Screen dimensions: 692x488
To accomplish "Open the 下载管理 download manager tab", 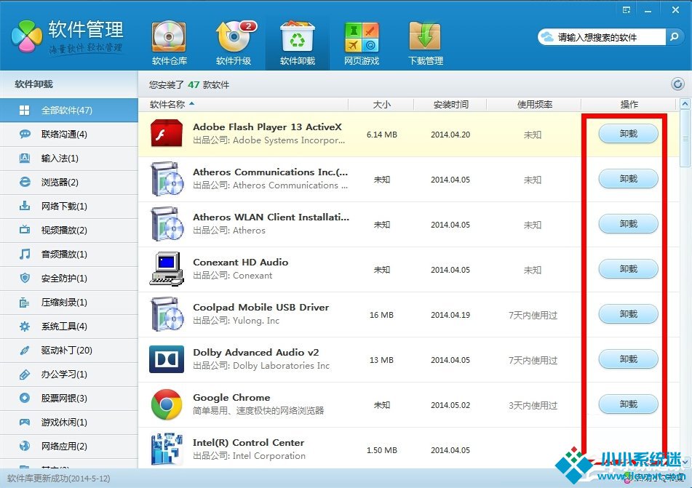I will pyautogui.click(x=426, y=43).
